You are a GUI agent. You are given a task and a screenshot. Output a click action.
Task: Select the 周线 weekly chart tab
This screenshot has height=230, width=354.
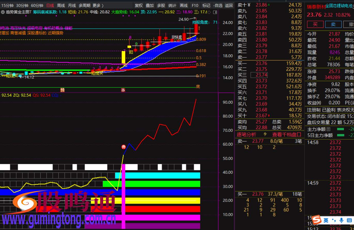click(61, 5)
